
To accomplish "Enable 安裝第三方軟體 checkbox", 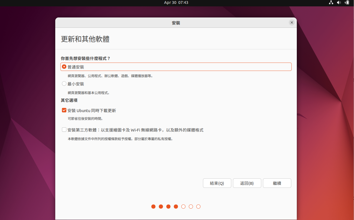I will tap(64, 130).
